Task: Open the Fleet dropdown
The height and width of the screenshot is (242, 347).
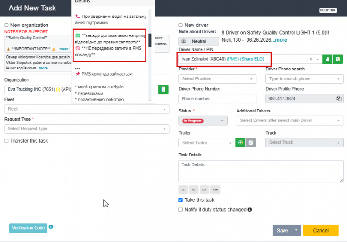Action: point(87,109)
